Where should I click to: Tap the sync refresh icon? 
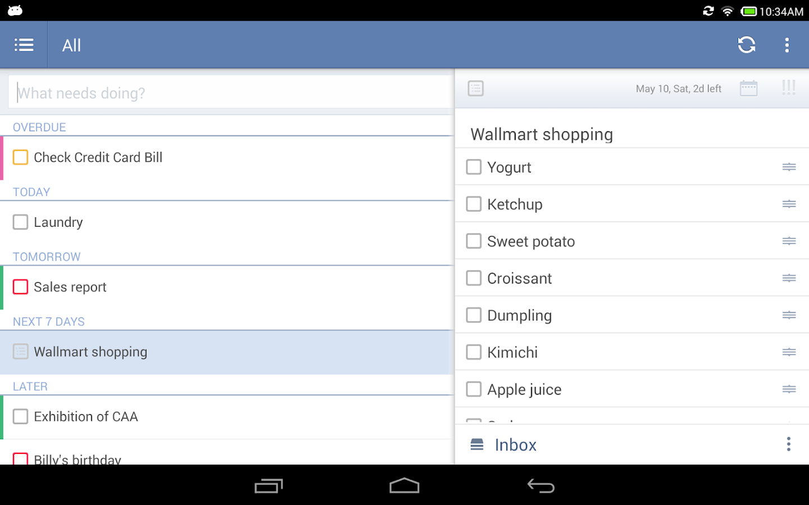pos(746,45)
